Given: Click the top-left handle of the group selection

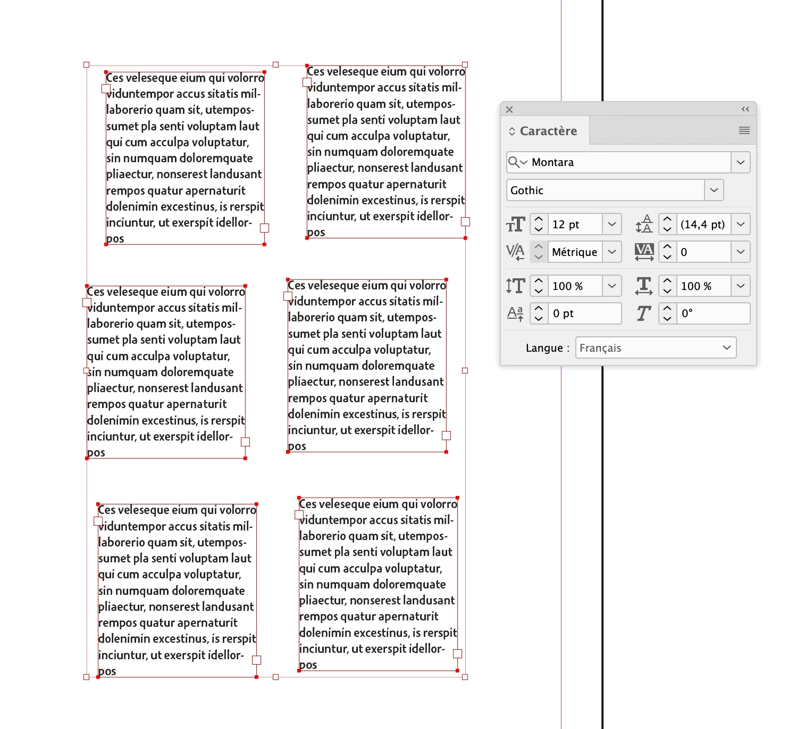Looking at the screenshot, I should pyautogui.click(x=87, y=65).
